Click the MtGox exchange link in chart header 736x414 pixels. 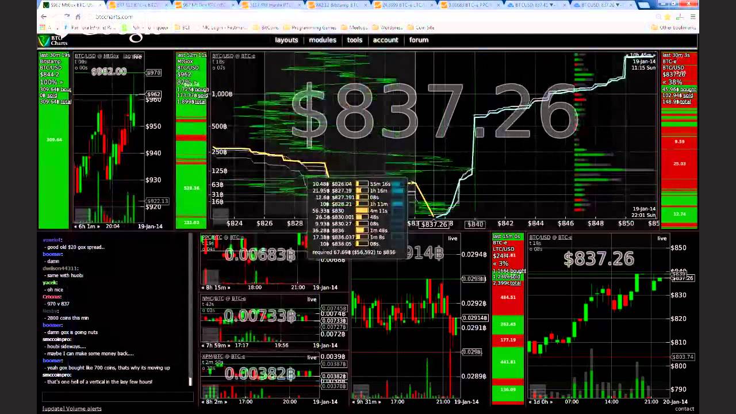click(x=110, y=56)
